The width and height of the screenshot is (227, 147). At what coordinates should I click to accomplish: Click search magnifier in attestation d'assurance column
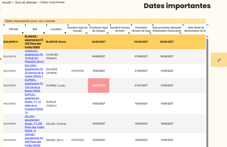pyautogui.click(x=180, y=33)
